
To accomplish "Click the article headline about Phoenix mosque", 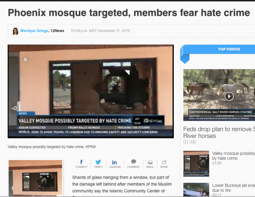I will click(x=129, y=13).
